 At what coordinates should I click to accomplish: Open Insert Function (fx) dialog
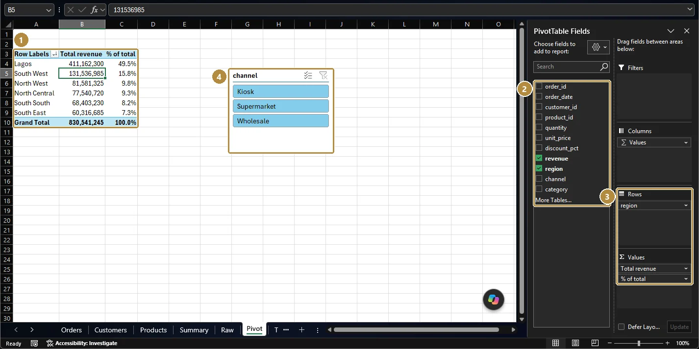tap(94, 10)
